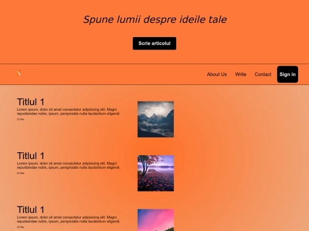The image size is (309, 231).
Task: Click the first article's 23 Mai date
Action: tap(21, 119)
